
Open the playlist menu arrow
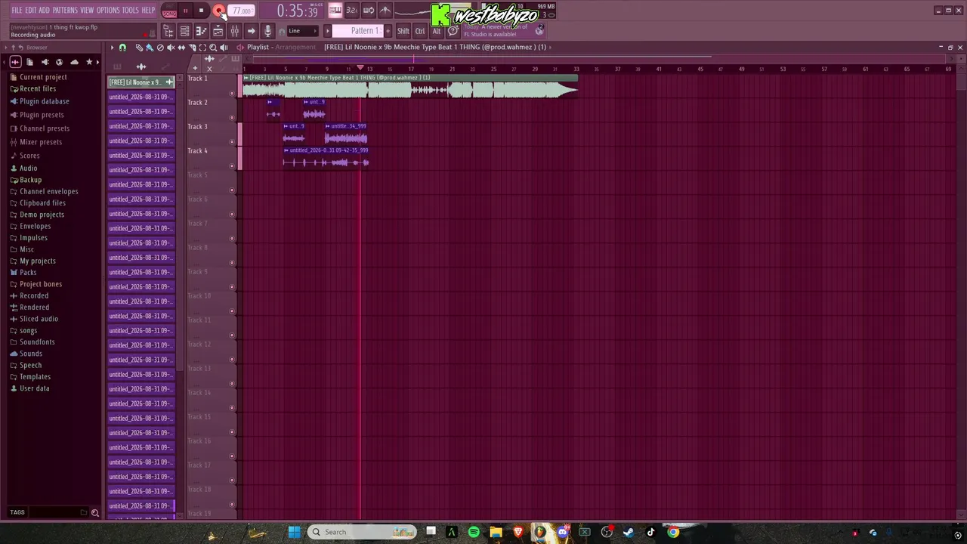[112, 48]
